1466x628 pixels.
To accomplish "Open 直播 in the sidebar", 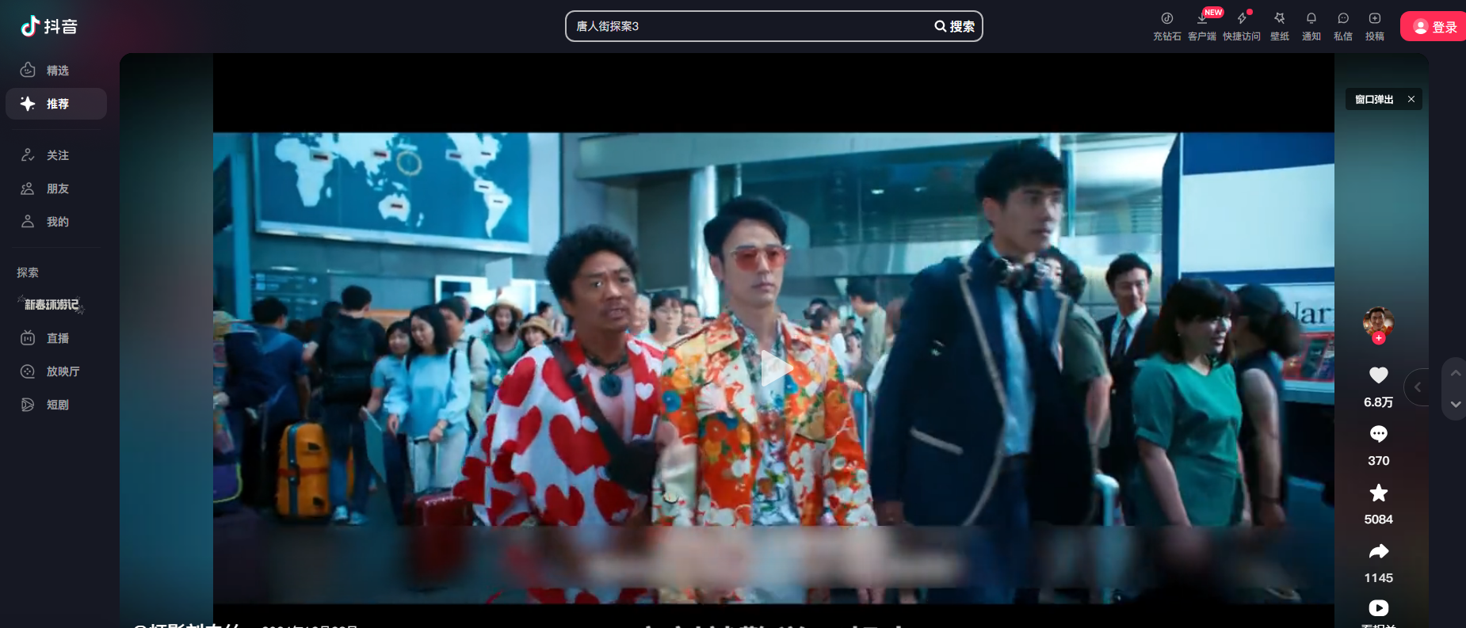I will [x=56, y=338].
